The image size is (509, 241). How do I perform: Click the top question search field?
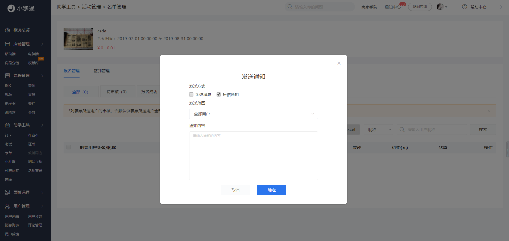coord(320,7)
